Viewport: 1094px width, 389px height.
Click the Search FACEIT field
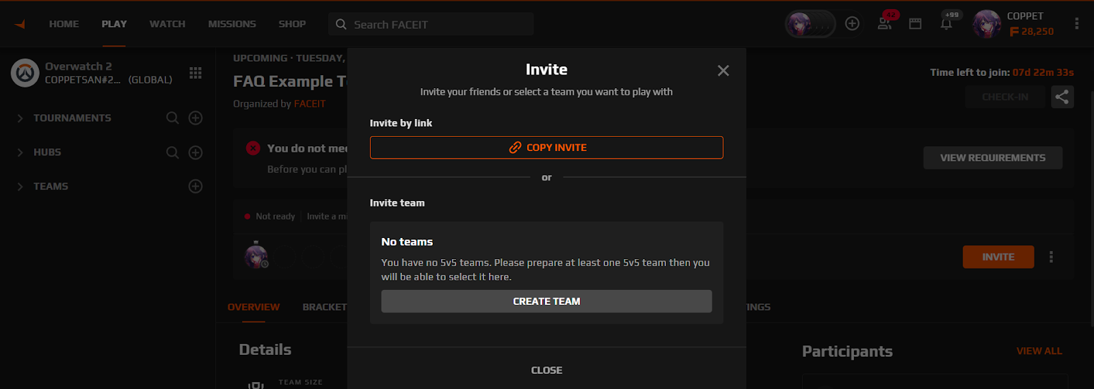(431, 24)
